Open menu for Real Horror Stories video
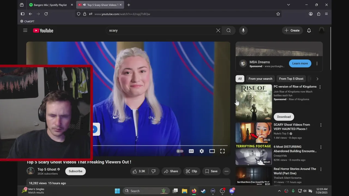The image size is (349, 196). (321, 169)
